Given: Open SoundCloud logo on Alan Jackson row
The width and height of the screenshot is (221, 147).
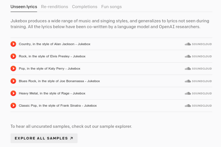Looking at the screenshot, I should click(x=198, y=44).
